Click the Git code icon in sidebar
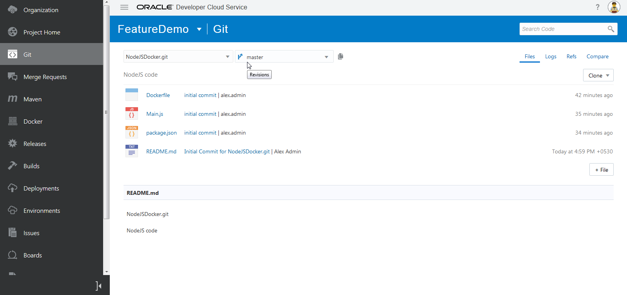 [x=13, y=54]
